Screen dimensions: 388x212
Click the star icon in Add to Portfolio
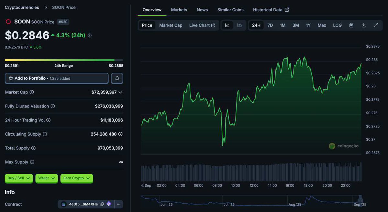tap(11, 78)
